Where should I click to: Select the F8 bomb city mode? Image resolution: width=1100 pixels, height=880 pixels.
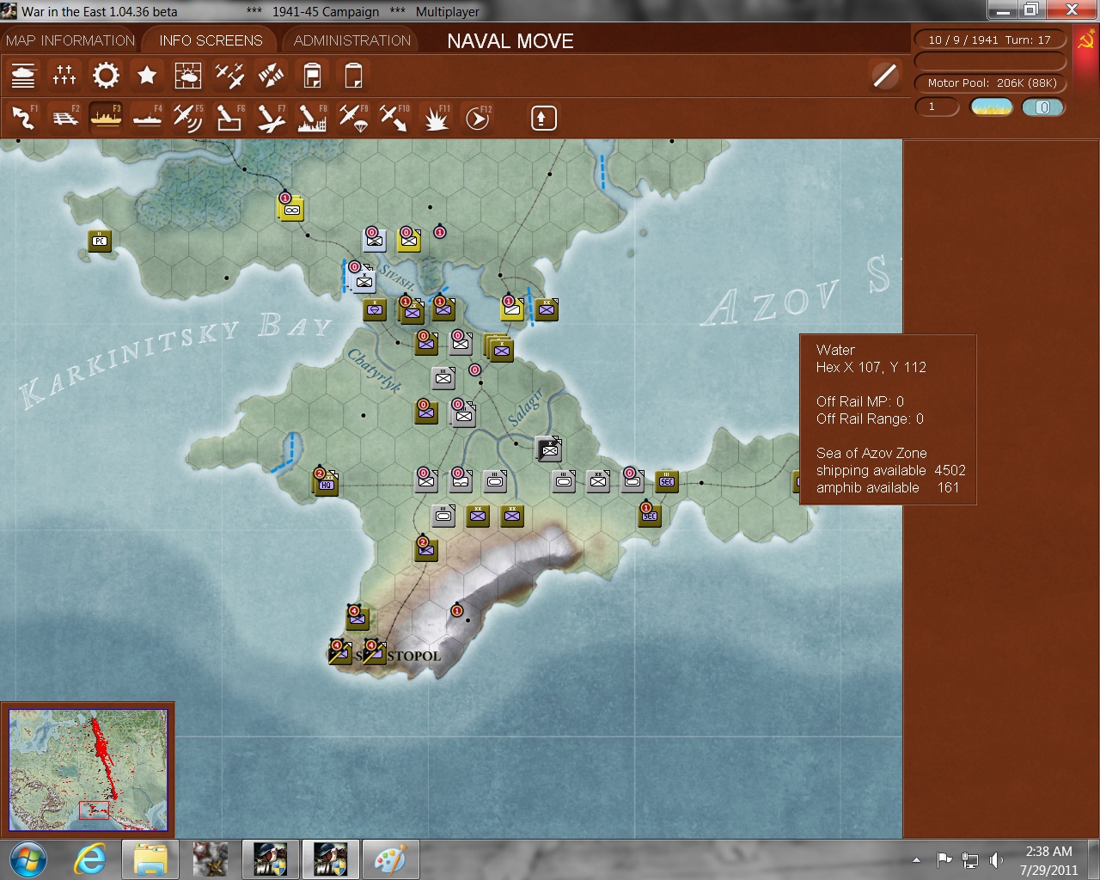click(x=312, y=118)
